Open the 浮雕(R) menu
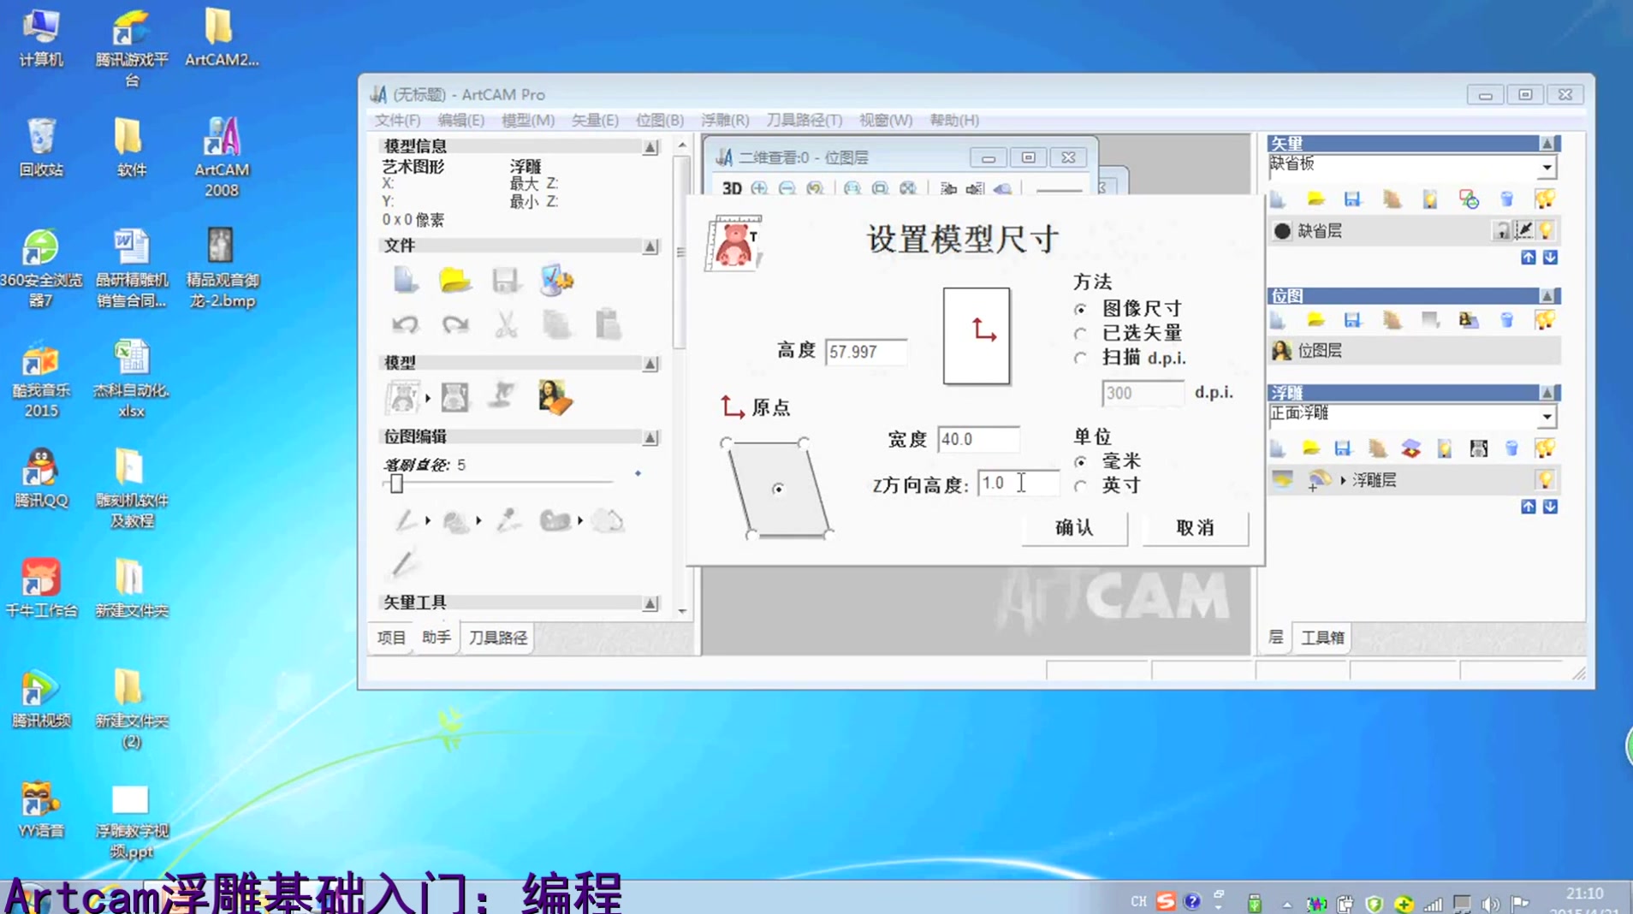The width and height of the screenshot is (1633, 914). [x=724, y=120]
